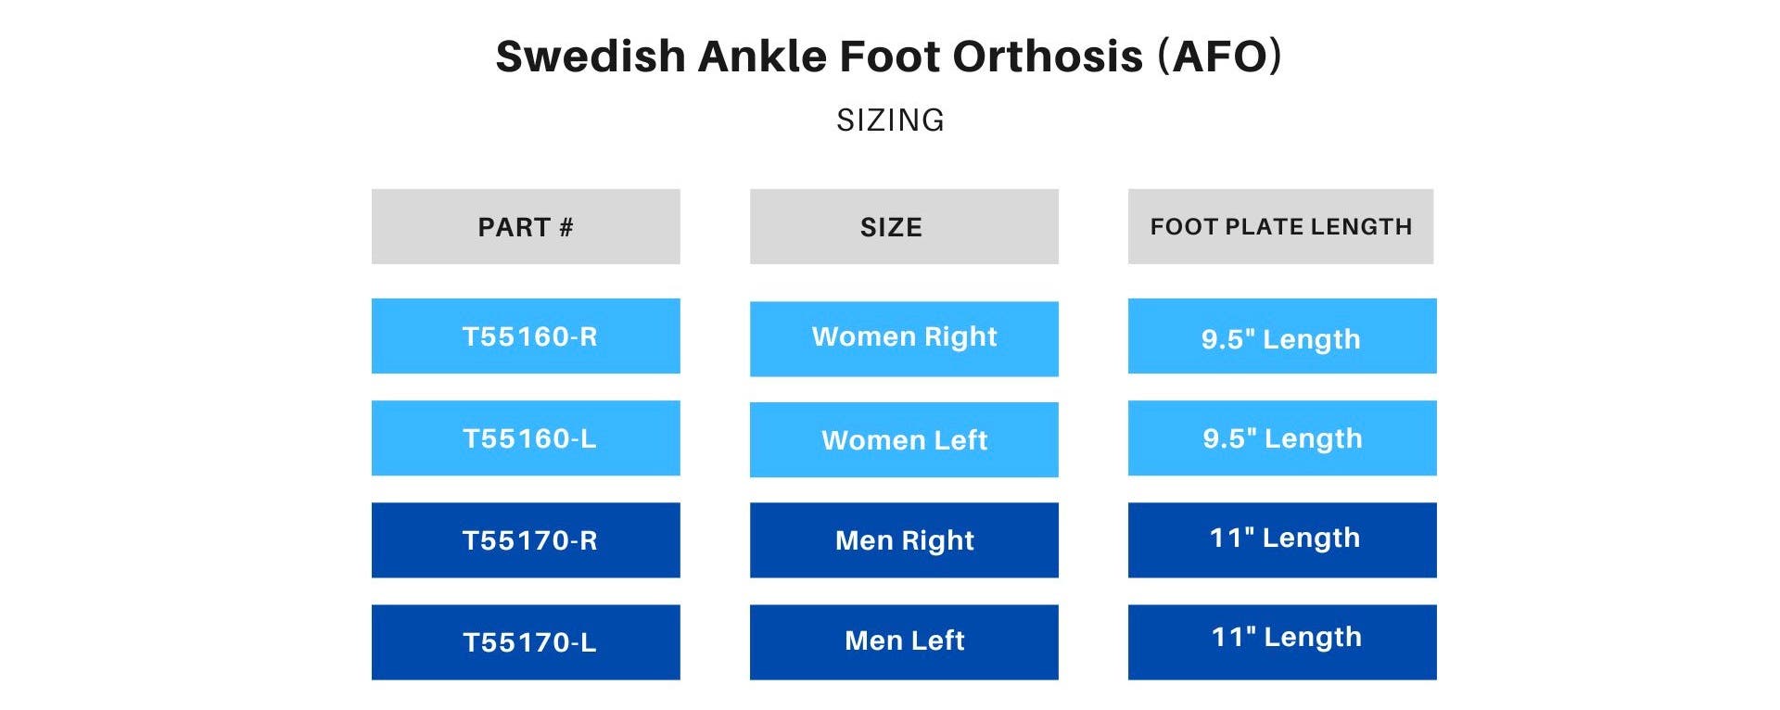Select the SIZING subtitle text

pos(890,120)
